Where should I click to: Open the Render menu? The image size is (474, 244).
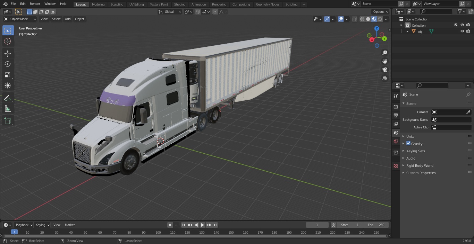[x=35, y=4]
